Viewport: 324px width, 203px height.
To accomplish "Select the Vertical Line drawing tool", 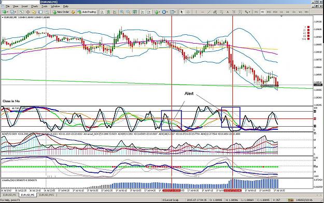I will click(196, 12).
